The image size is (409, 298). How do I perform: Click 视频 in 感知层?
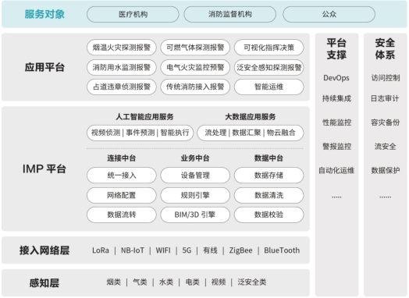pyautogui.click(x=219, y=282)
